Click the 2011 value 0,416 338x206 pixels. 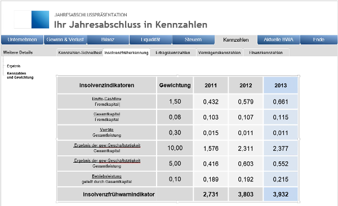click(x=211, y=164)
